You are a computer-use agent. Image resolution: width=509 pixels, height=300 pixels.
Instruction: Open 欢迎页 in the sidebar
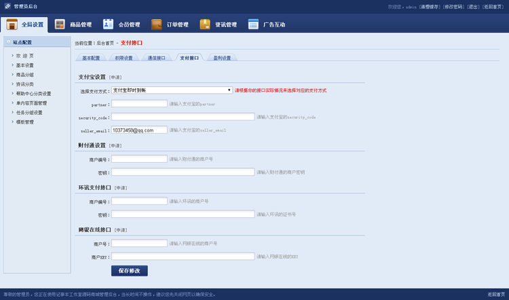coord(25,56)
